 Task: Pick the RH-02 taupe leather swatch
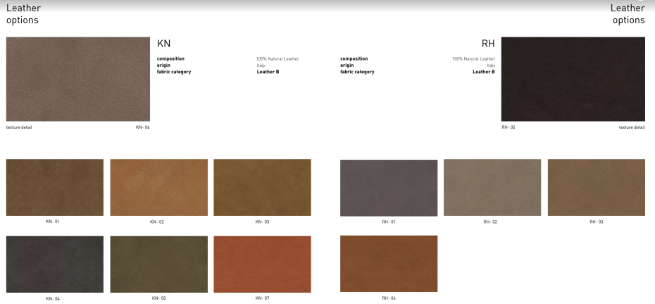pos(492,187)
